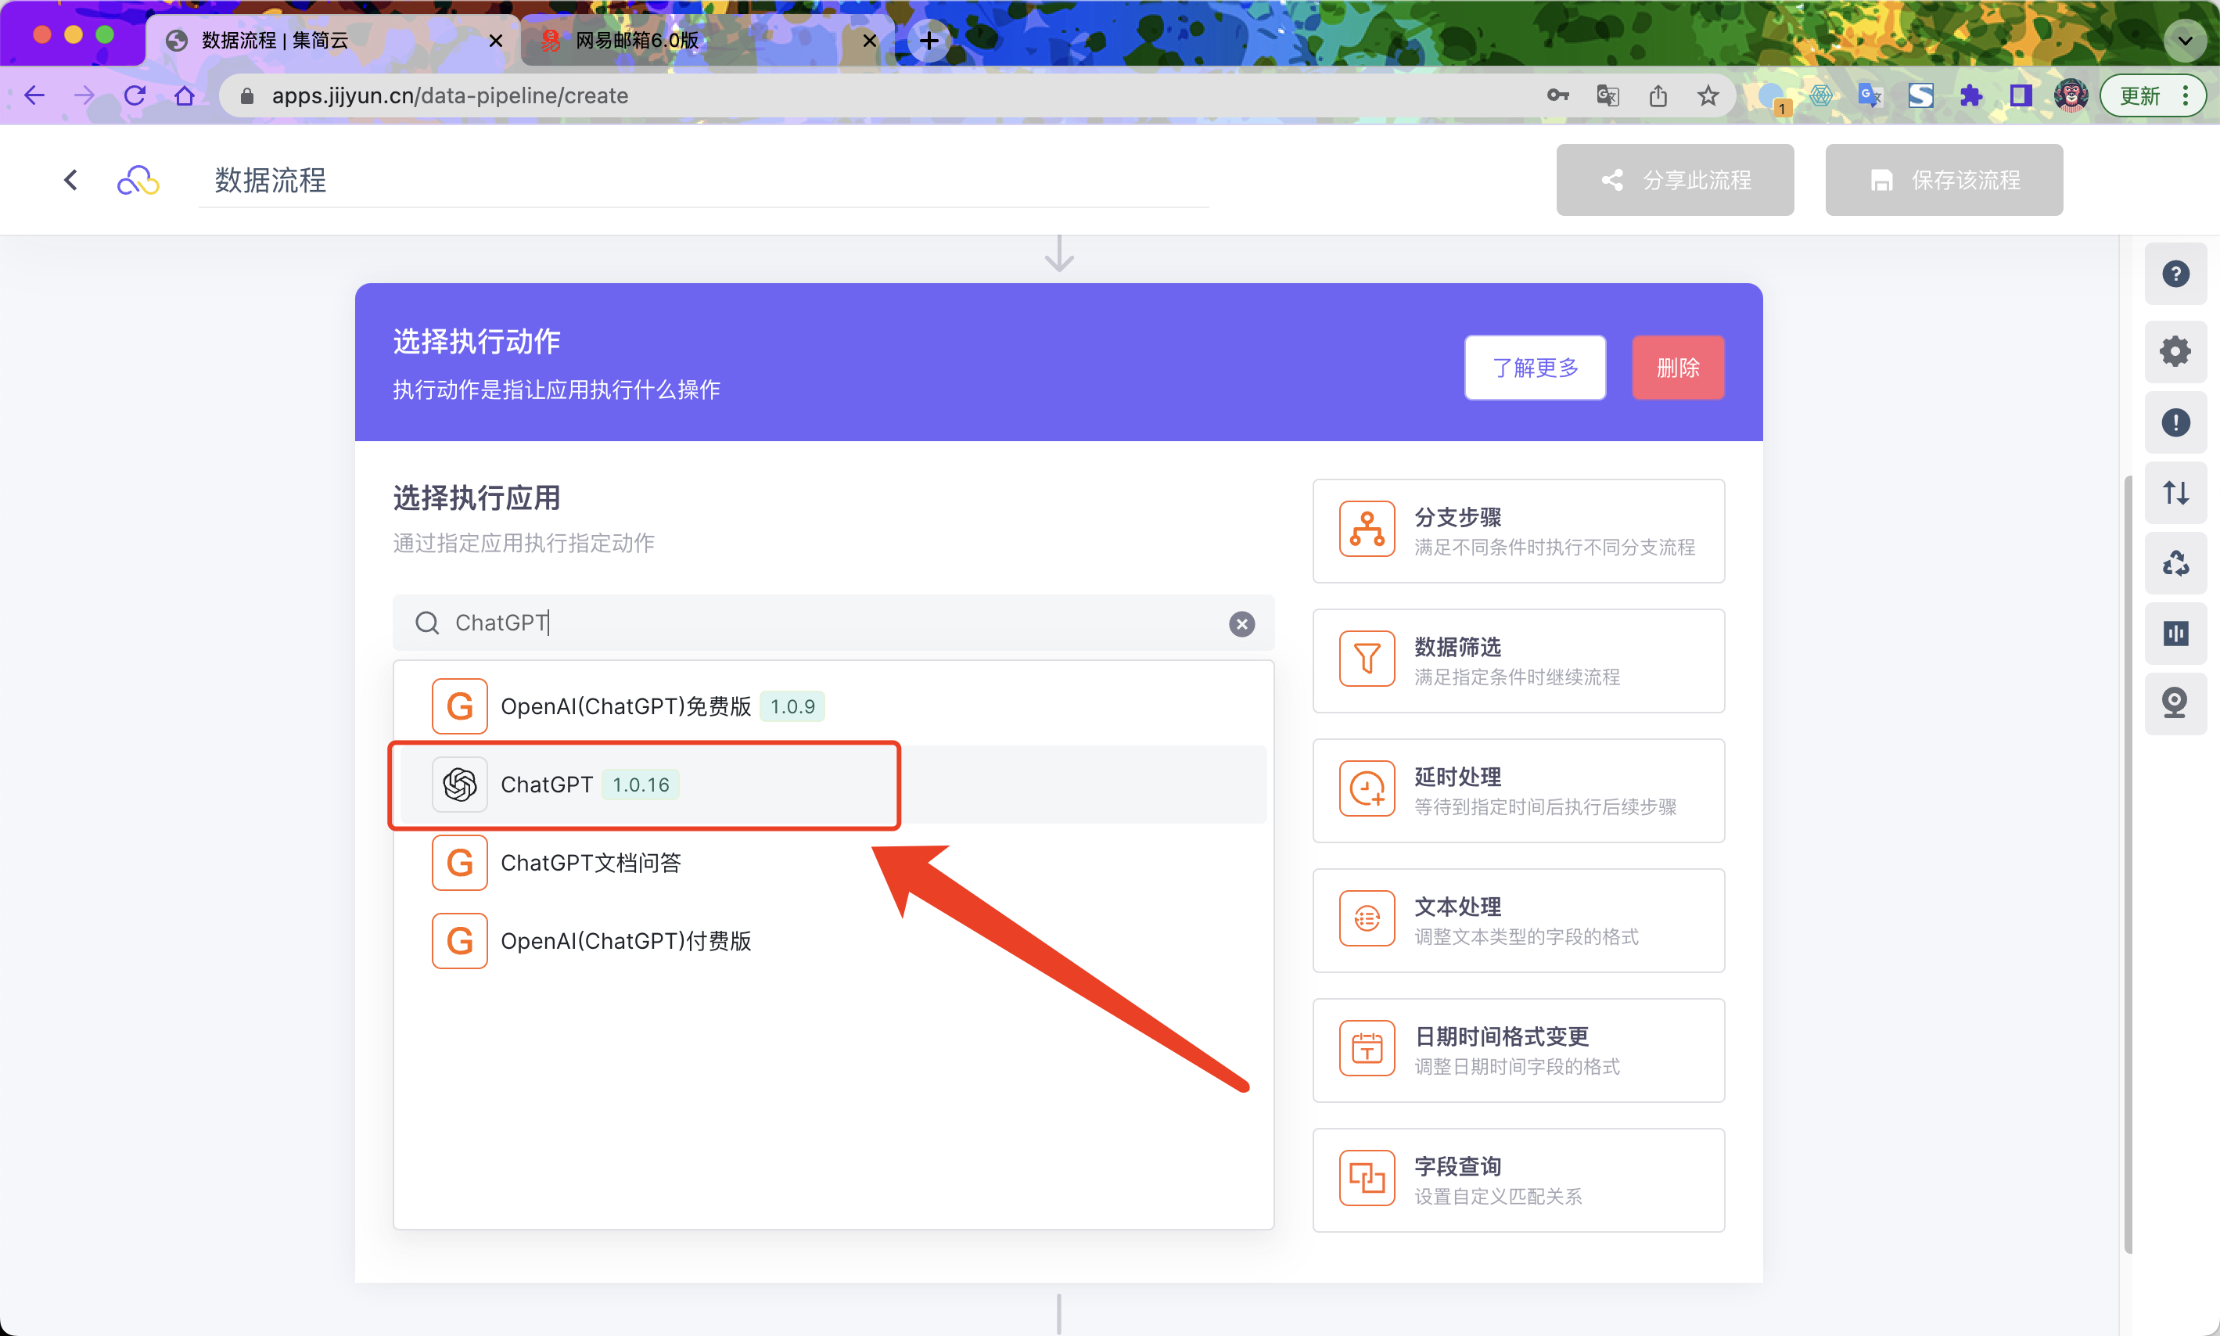Click the exclamation alert sidebar icon

tap(2175, 422)
